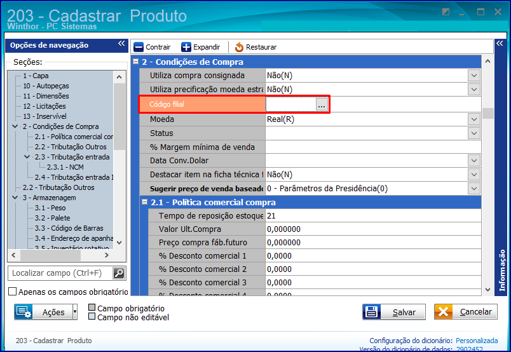Image resolution: width=511 pixels, height=352 pixels.
Task: Click the Restaurar button
Action: tap(256, 47)
